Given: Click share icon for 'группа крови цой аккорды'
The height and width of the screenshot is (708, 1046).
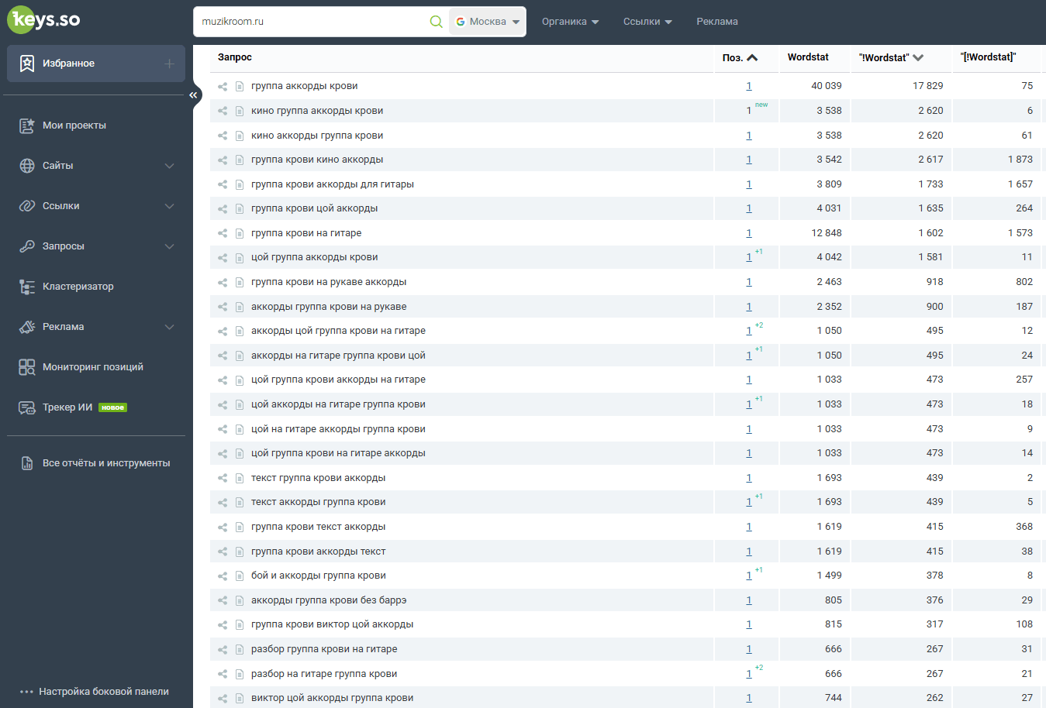Looking at the screenshot, I should point(223,209).
